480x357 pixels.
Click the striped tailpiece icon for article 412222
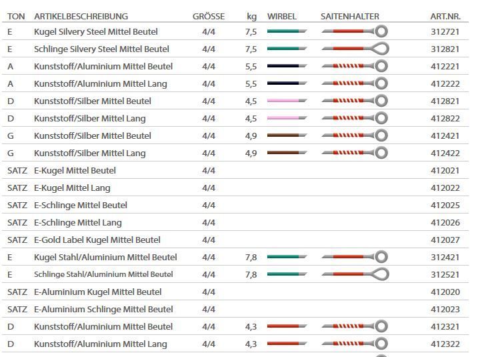pyautogui.click(x=355, y=83)
